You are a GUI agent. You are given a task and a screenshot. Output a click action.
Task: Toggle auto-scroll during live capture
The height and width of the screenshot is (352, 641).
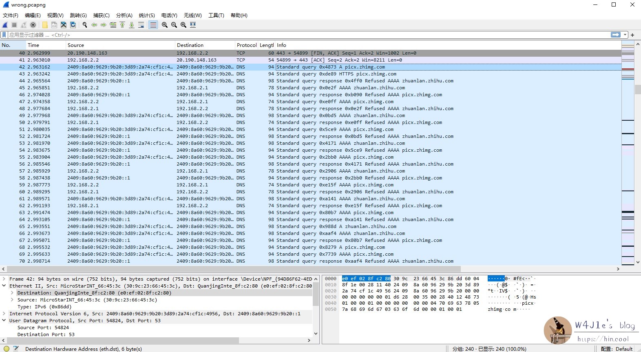141,25
